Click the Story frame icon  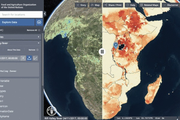[x=78, y=5]
